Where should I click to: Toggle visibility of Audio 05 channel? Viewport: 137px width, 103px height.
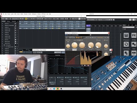3,50
